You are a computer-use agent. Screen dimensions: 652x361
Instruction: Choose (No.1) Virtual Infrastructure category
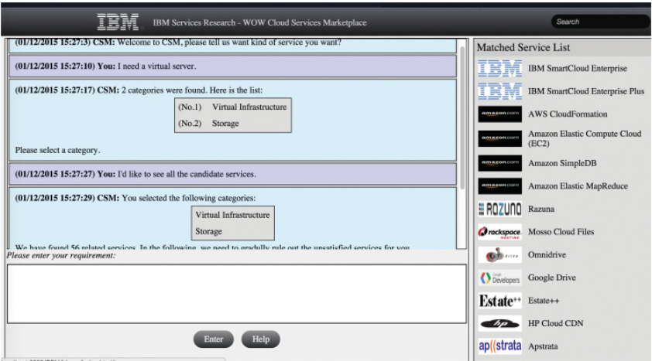point(232,107)
